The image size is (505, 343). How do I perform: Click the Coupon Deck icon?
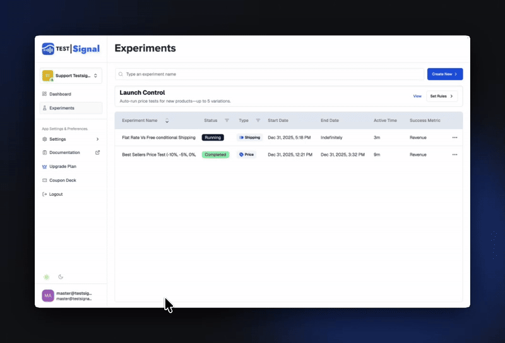coord(44,181)
